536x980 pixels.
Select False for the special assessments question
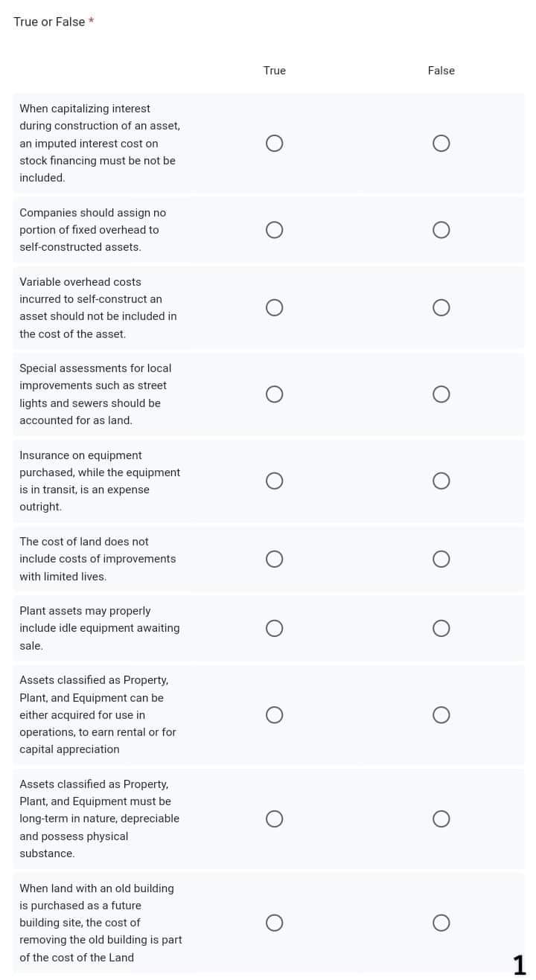(441, 394)
